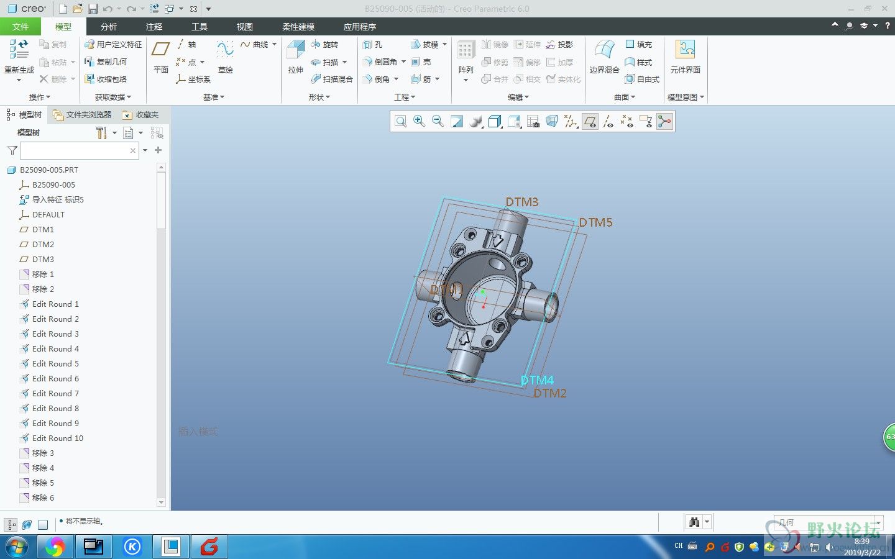895x559 pixels.
Task: Click the Freestyle (自由式) tool
Action: pos(642,80)
